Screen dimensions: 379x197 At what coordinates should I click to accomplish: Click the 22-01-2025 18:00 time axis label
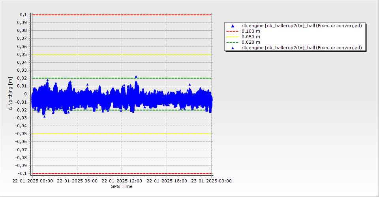point(167,181)
